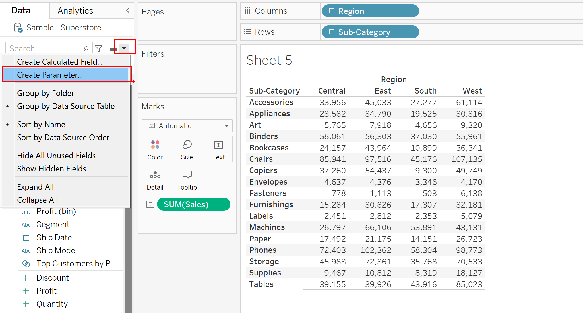Click in the Search fields box
Viewport: 583px width, 313px height.
[44, 49]
